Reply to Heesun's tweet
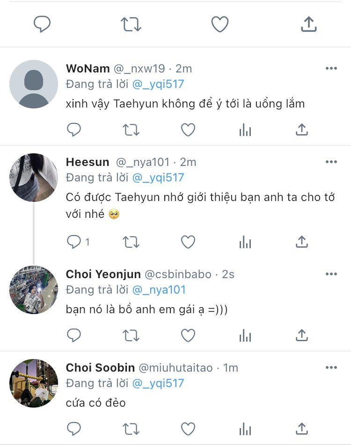 74,242
